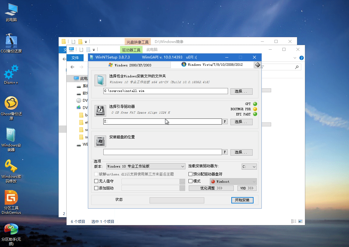Click browse button beside 添加驱动 field
The height and width of the screenshot is (247, 349).
tap(182, 188)
